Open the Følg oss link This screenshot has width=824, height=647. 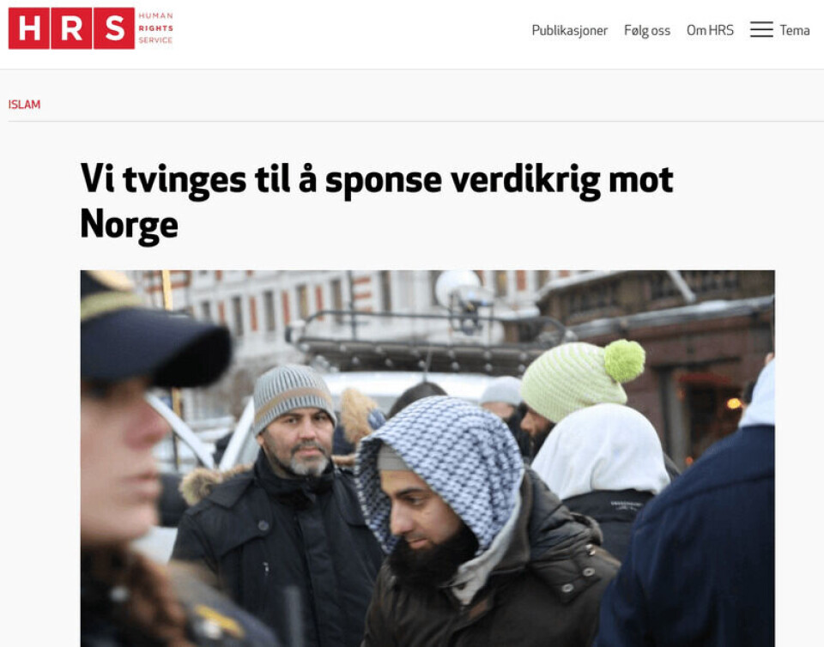(x=647, y=30)
